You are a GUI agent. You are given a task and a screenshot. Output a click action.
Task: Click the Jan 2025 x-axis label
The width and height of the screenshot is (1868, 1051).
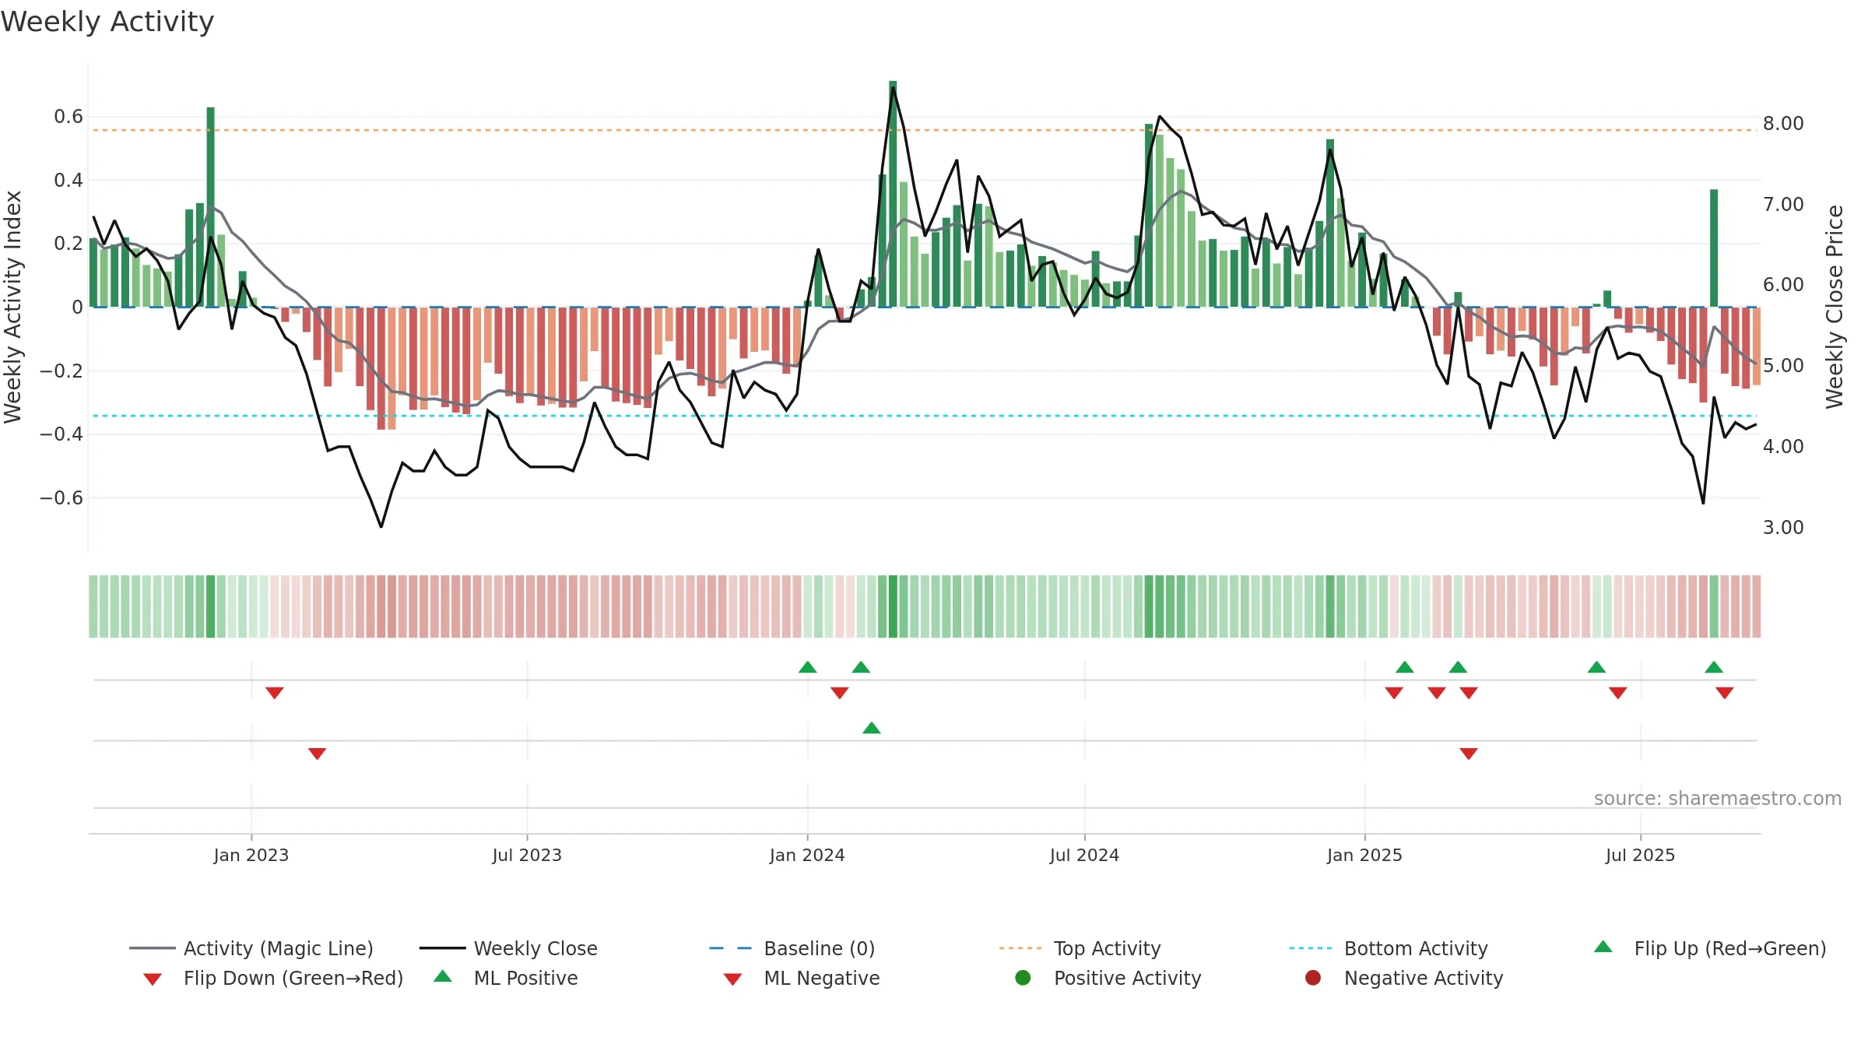(1364, 855)
